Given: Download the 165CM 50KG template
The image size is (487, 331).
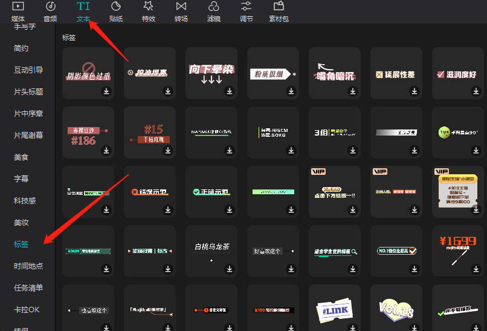Looking at the screenshot, I should (x=291, y=150).
